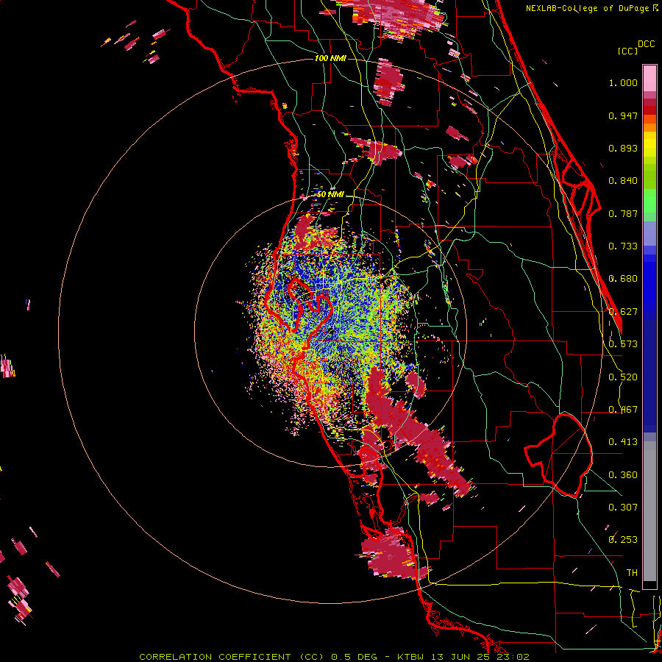Click the 1.000 value on the scale

pos(623,82)
